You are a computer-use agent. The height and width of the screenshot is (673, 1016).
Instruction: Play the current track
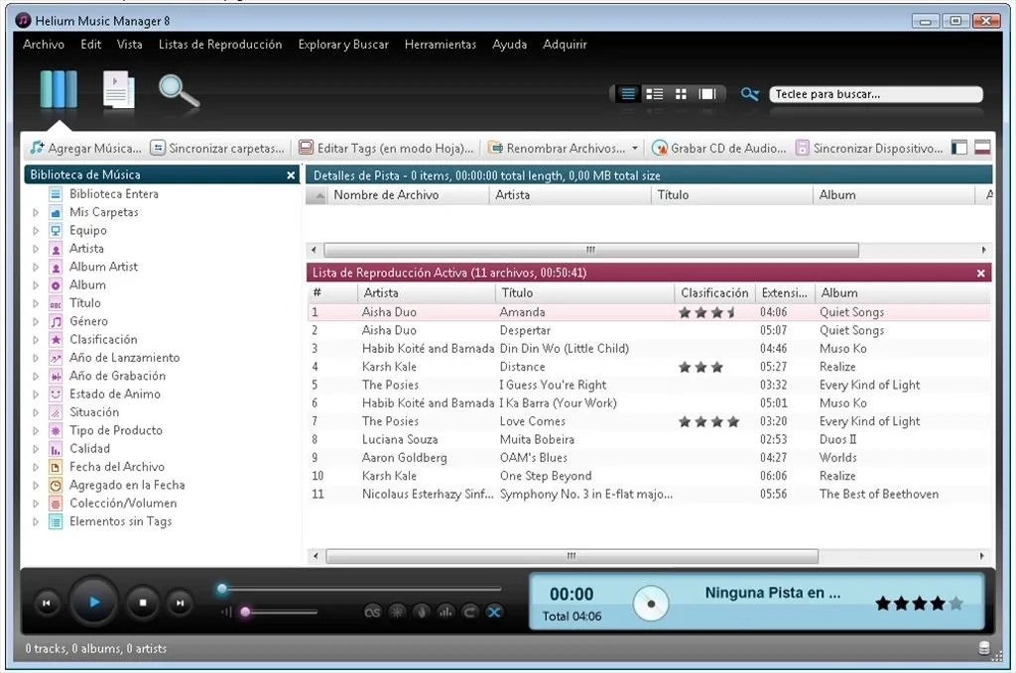(94, 602)
